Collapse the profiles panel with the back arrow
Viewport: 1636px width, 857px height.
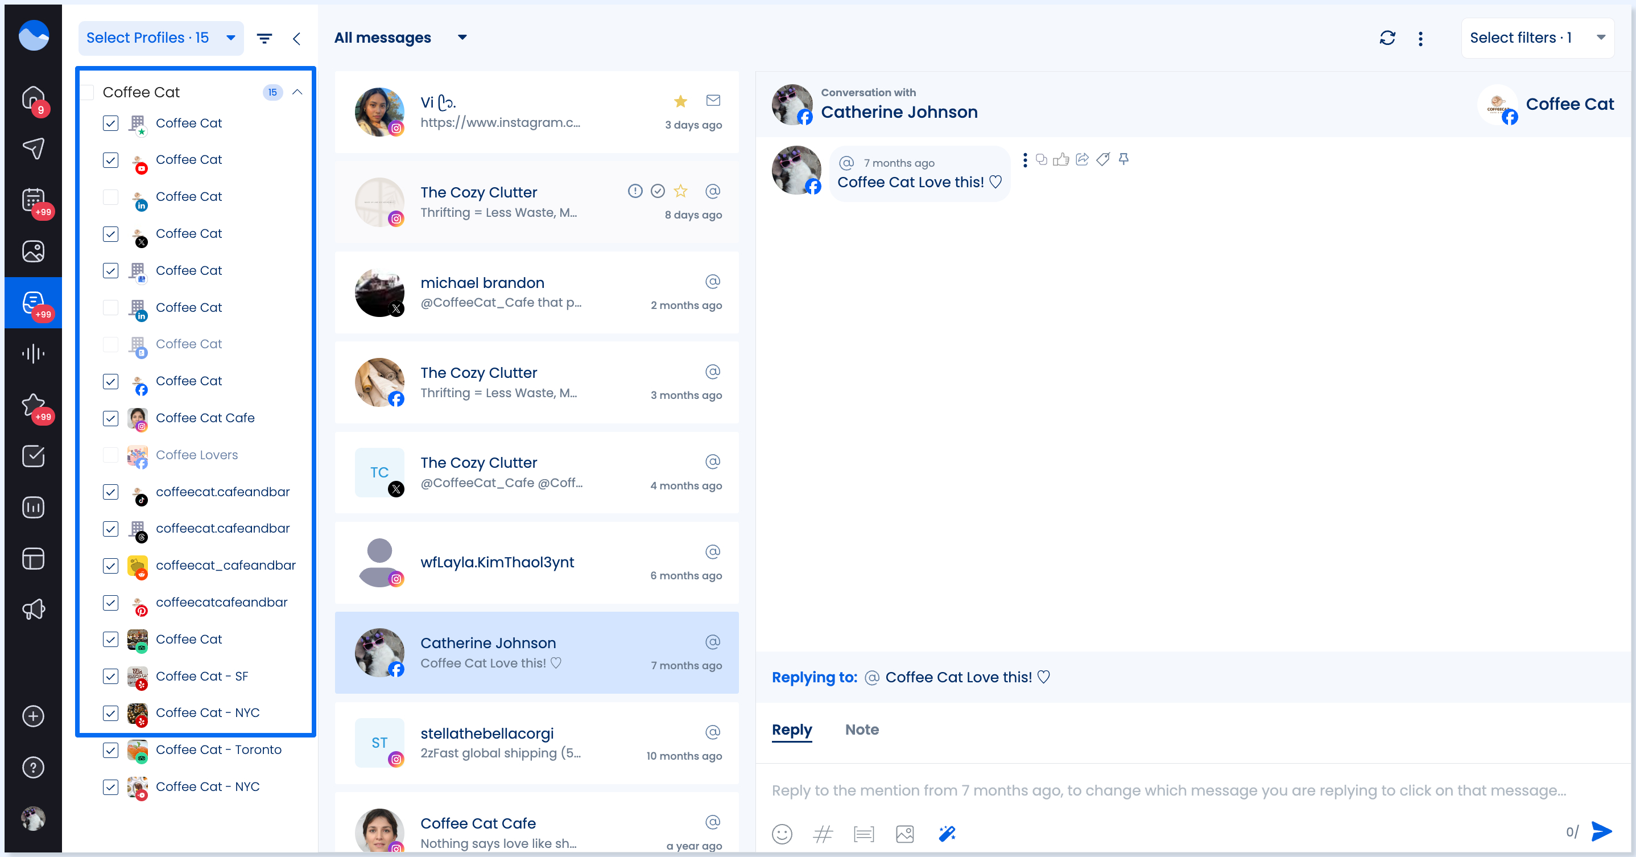[296, 39]
